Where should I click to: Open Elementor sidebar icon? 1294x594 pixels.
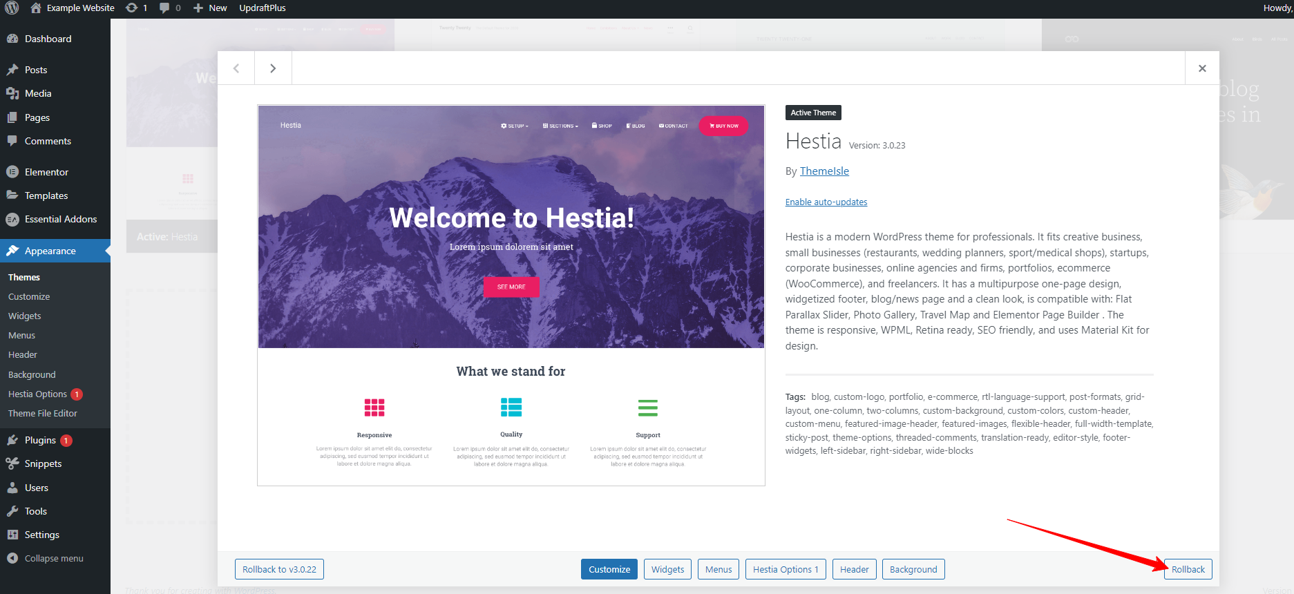tap(12, 172)
